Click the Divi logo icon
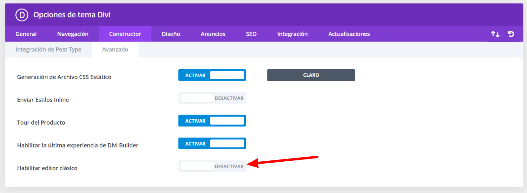 [x=22, y=15]
